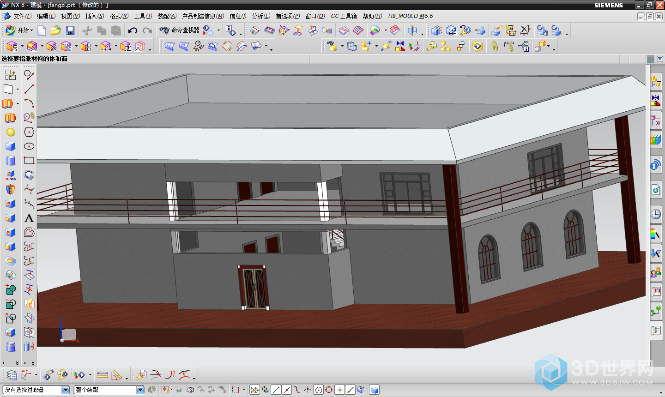665x397 pixels.
Task: Toggle the Intersection snap option
Action: (308, 390)
